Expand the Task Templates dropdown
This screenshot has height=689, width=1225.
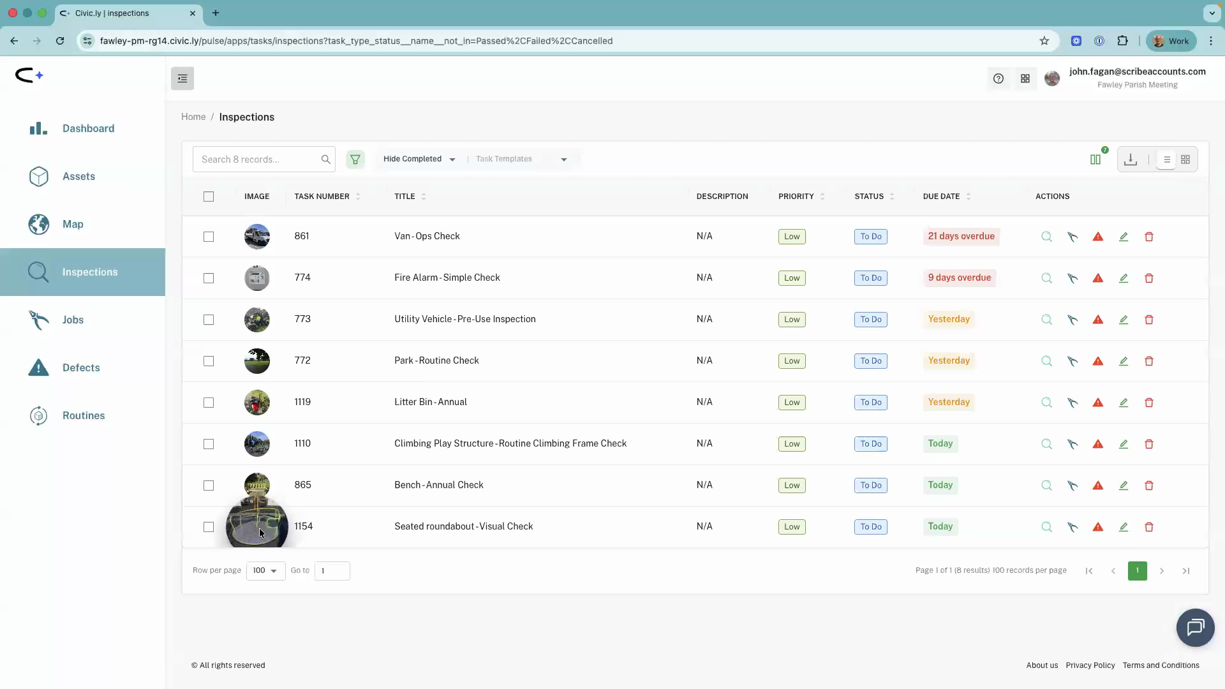tap(522, 159)
